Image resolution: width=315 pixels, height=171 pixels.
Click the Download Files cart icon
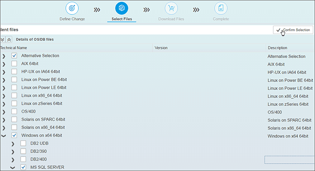pyautogui.click(x=171, y=8)
